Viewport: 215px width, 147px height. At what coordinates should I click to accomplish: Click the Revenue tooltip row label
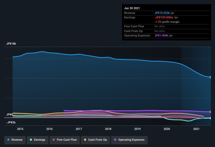130,13
